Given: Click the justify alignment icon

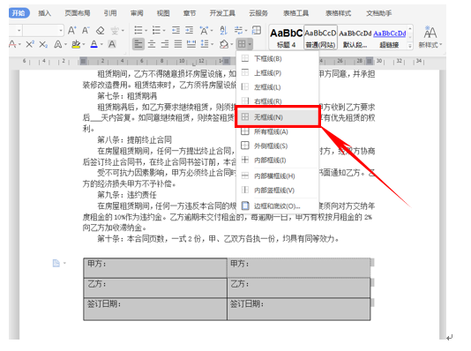Looking at the screenshot, I should (x=178, y=44).
